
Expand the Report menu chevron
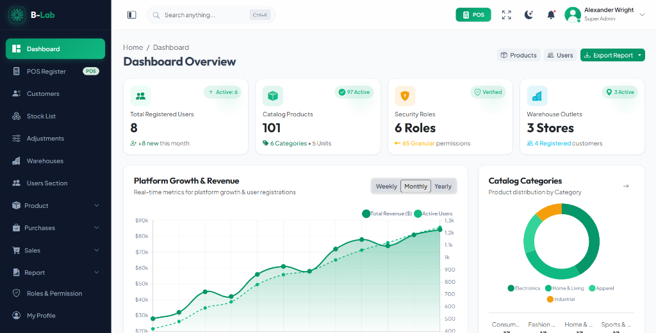coord(97,272)
